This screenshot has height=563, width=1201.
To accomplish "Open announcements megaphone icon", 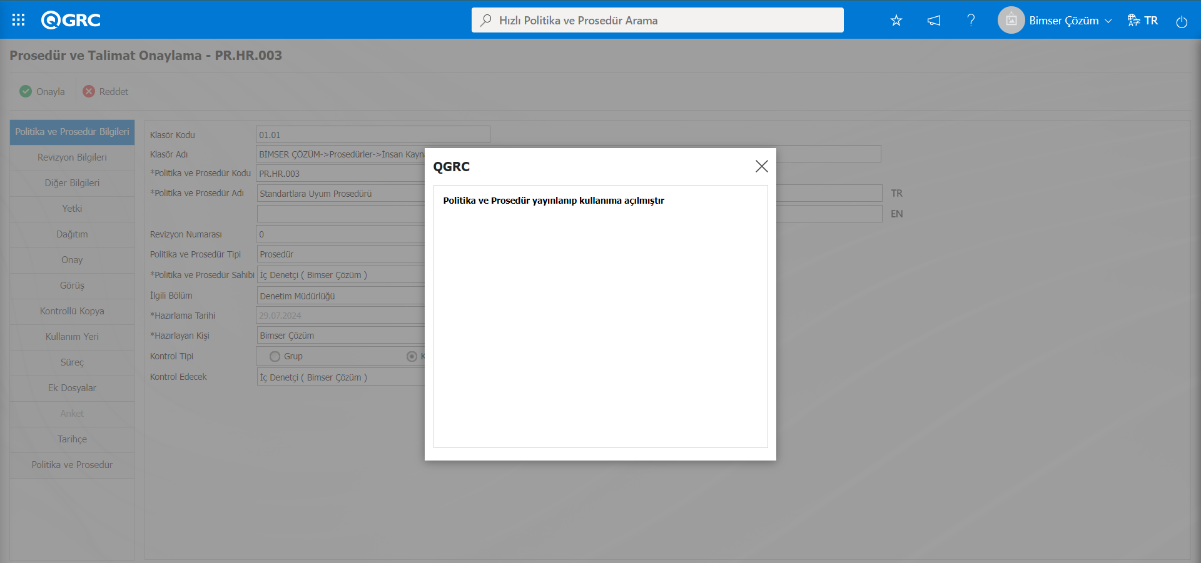I will pos(934,21).
